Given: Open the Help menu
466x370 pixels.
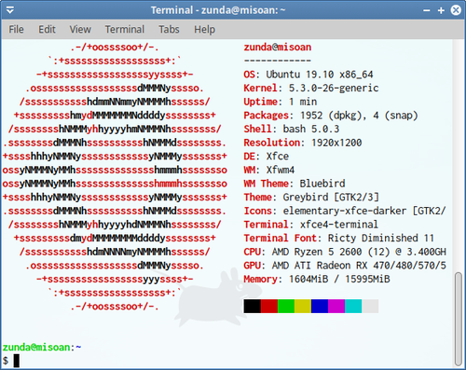Looking at the screenshot, I should click(204, 30).
